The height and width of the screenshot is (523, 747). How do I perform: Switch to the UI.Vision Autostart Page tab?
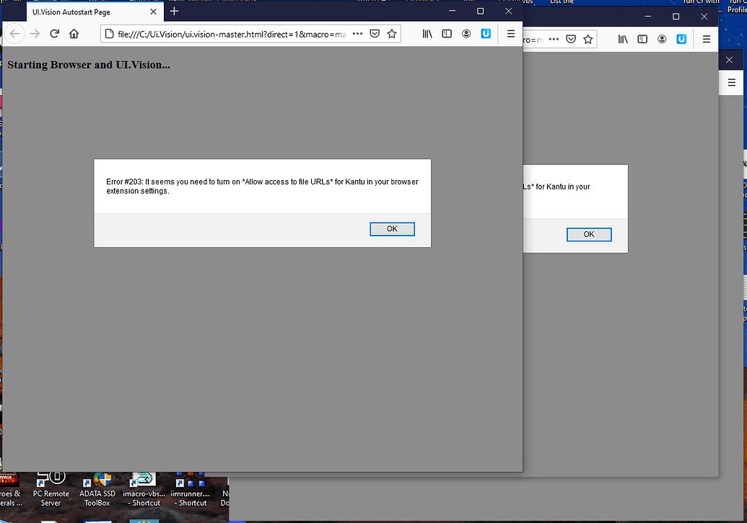[x=87, y=12]
